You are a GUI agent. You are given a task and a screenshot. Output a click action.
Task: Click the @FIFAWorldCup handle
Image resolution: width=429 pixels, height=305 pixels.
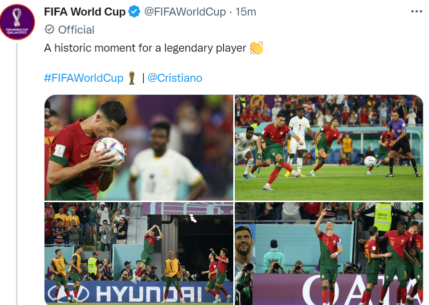(x=185, y=12)
